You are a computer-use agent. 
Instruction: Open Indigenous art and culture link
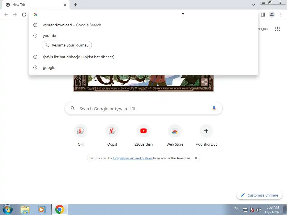(x=133, y=158)
